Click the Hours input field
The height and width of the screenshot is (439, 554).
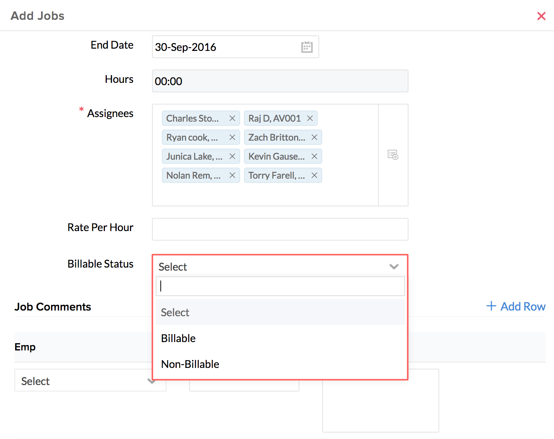280,81
